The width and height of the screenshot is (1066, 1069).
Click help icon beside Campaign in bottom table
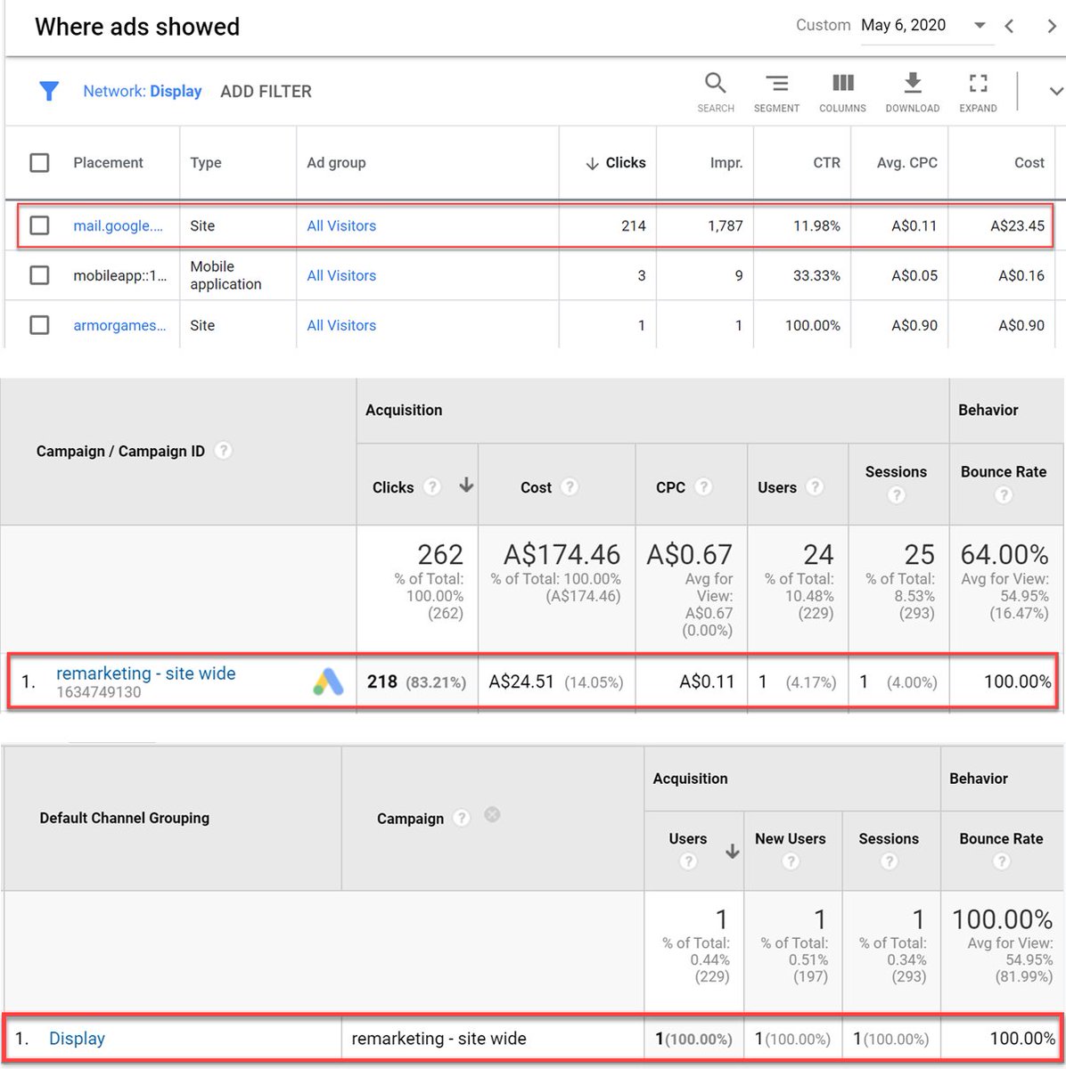pyautogui.click(x=461, y=817)
